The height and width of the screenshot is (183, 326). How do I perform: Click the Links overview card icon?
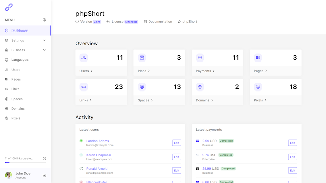84,87
